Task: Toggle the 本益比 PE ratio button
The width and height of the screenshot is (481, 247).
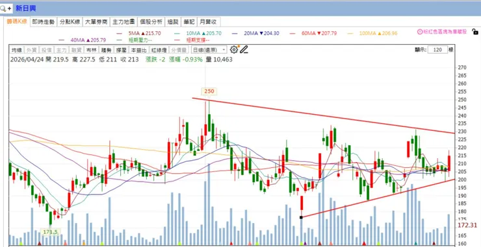Action: [x=138, y=50]
